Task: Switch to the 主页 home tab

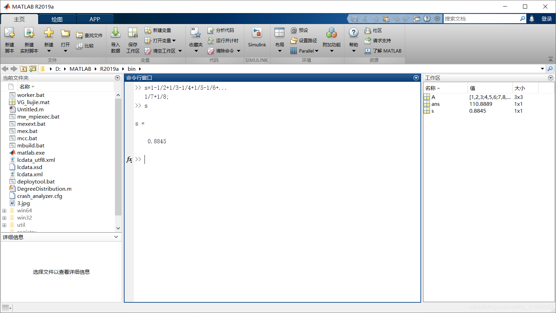Action: [19, 19]
